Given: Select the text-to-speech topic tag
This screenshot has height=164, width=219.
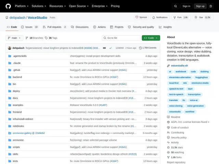Looking at the screenshot, I should [x=176, y=94].
